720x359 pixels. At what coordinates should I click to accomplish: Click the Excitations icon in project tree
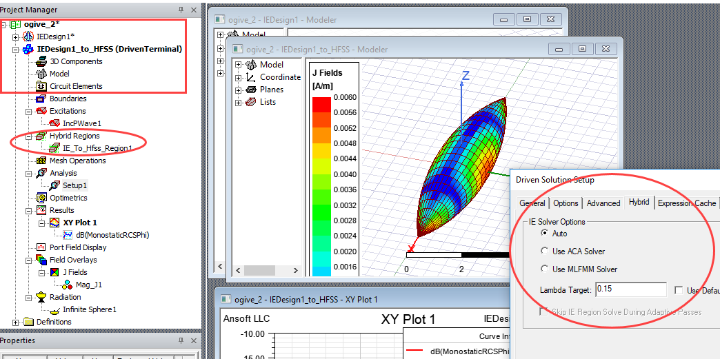(41, 111)
